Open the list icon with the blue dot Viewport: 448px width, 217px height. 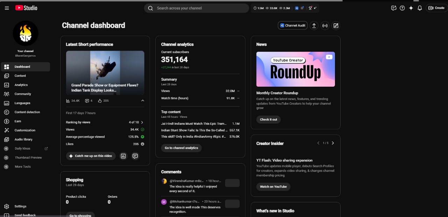tap(302, 8)
